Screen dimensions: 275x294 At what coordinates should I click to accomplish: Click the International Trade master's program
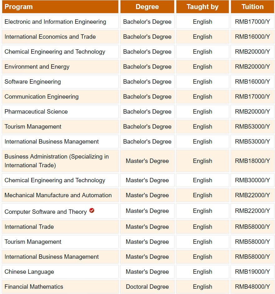[29, 227]
